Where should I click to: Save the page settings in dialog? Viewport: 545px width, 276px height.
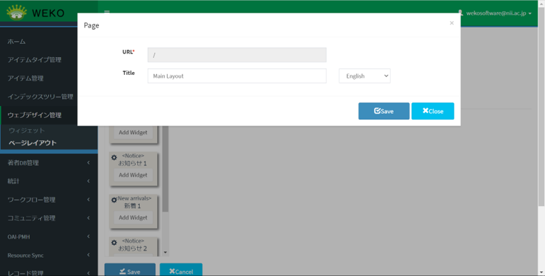coord(384,111)
